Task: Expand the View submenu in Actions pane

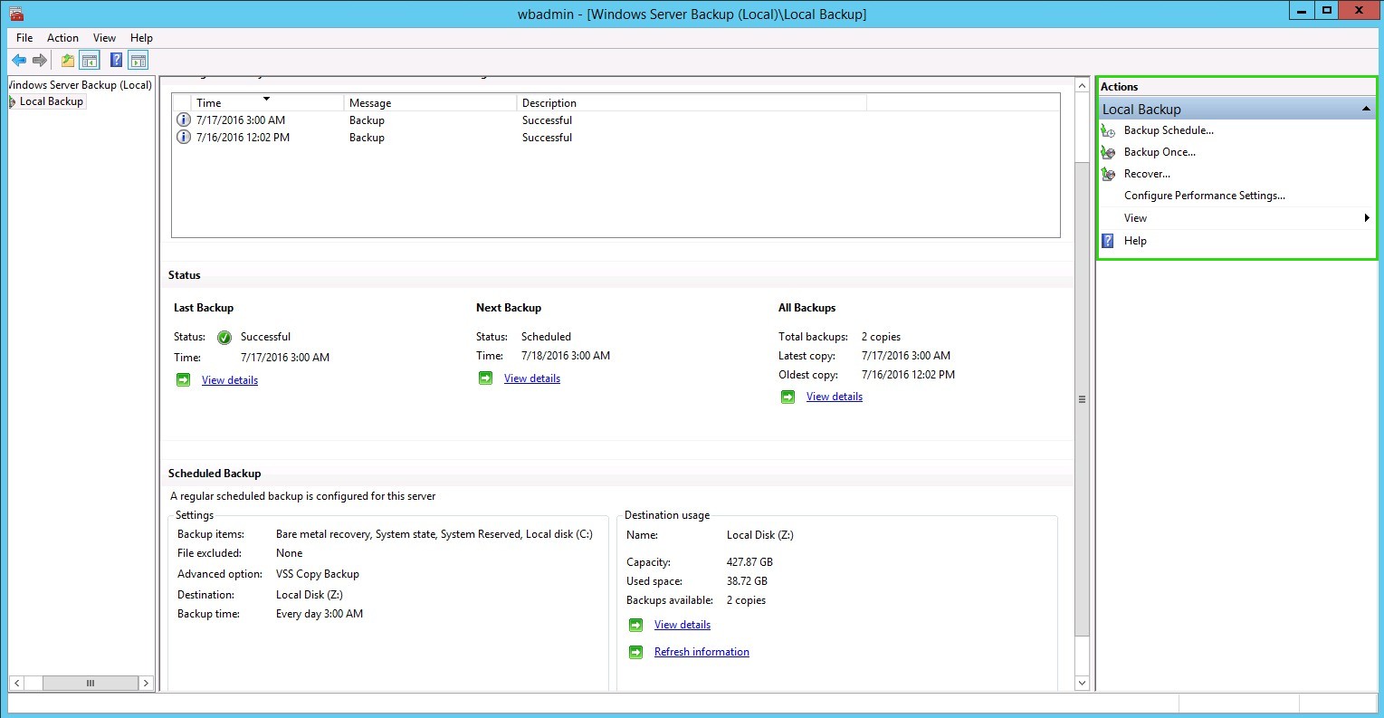Action: 1366,218
